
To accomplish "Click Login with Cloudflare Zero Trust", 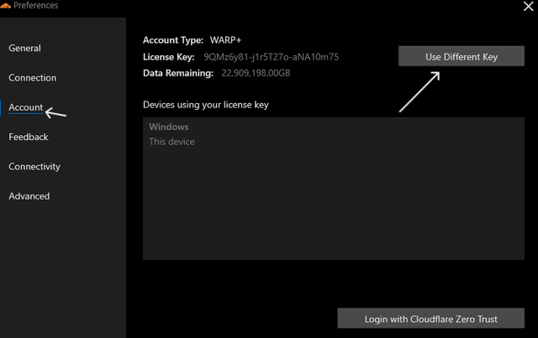I will coord(430,319).
